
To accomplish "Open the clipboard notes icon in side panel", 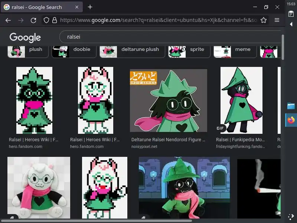I will (291, 14).
